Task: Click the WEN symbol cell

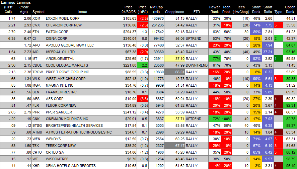Action: (39, 139)
